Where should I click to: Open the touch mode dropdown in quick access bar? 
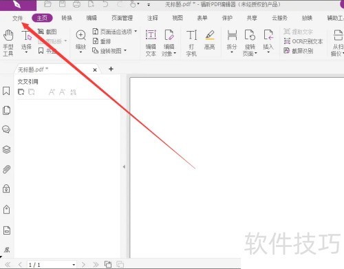click(138, 4)
